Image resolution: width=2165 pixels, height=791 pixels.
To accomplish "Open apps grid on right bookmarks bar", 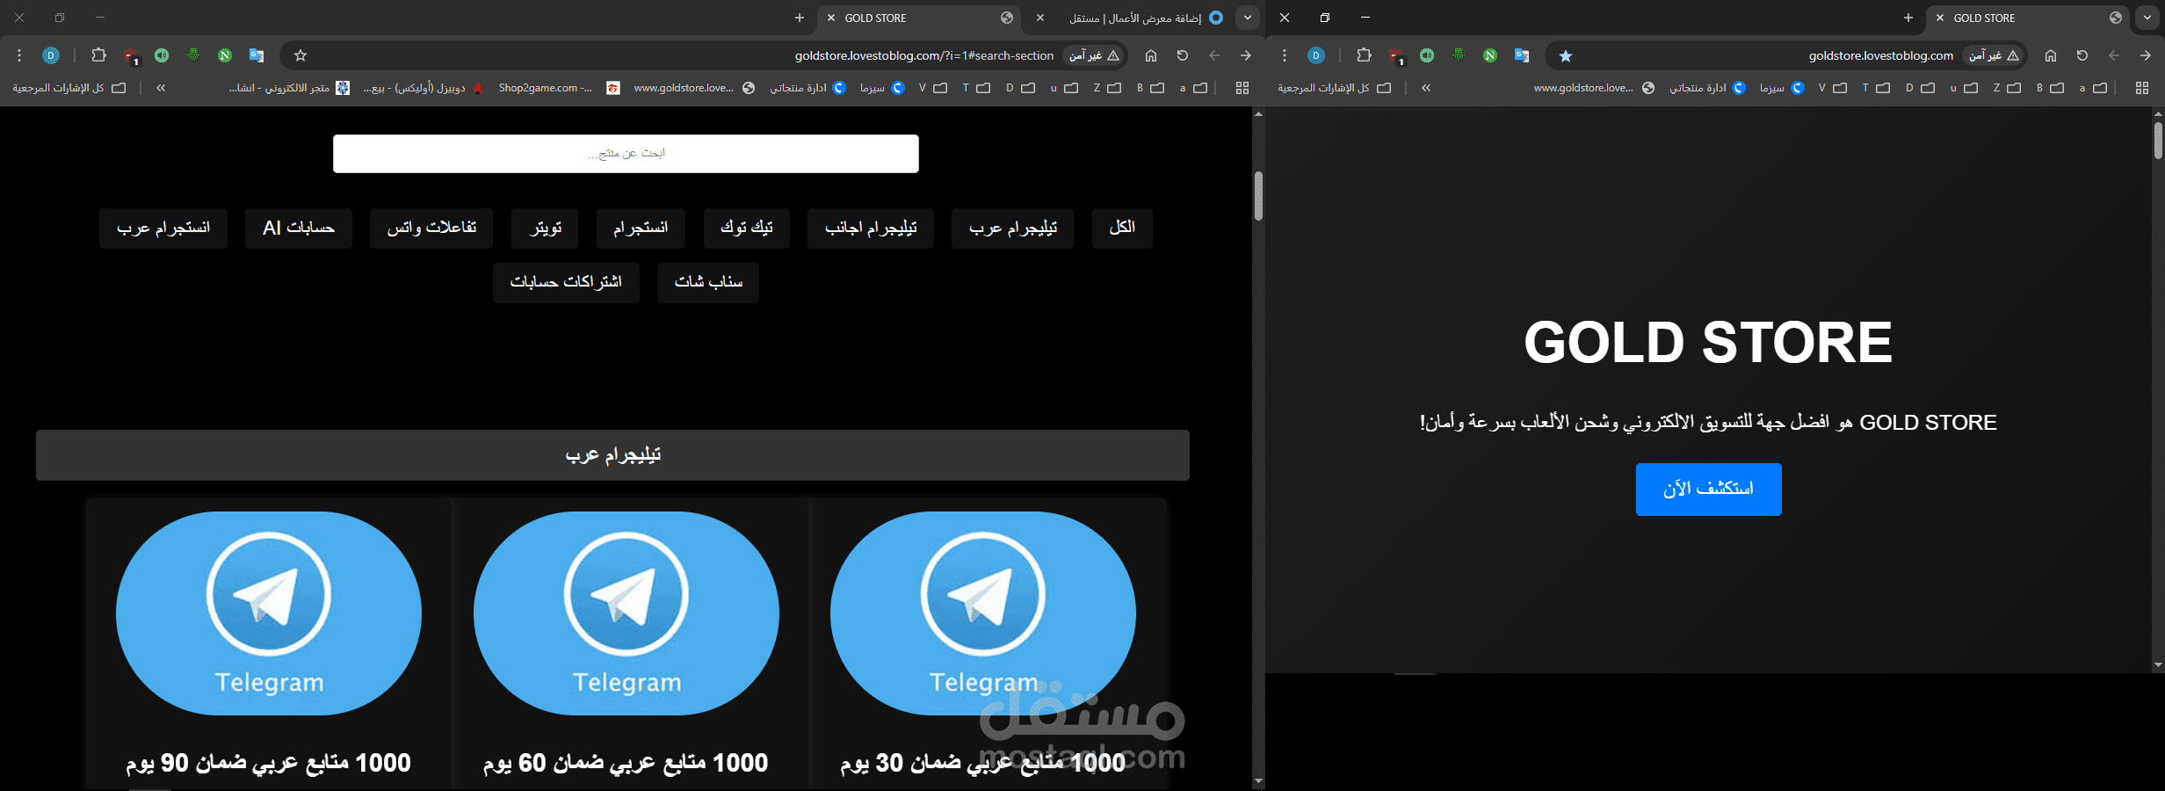I will coord(2142,88).
